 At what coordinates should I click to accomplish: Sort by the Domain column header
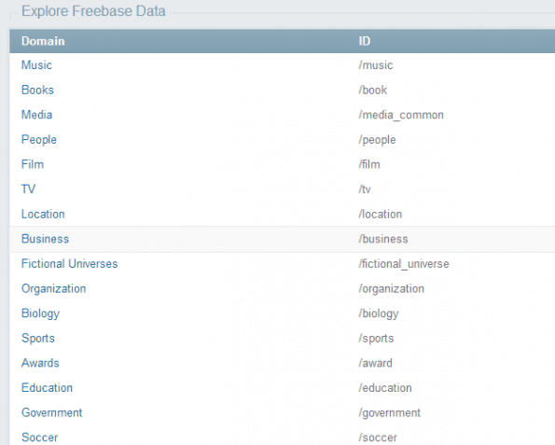[x=43, y=41]
